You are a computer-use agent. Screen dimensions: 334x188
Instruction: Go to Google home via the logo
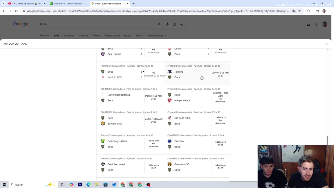pos(21,24)
